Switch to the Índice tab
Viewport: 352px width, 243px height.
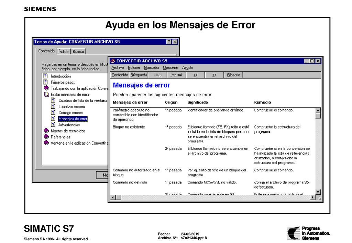point(64,52)
